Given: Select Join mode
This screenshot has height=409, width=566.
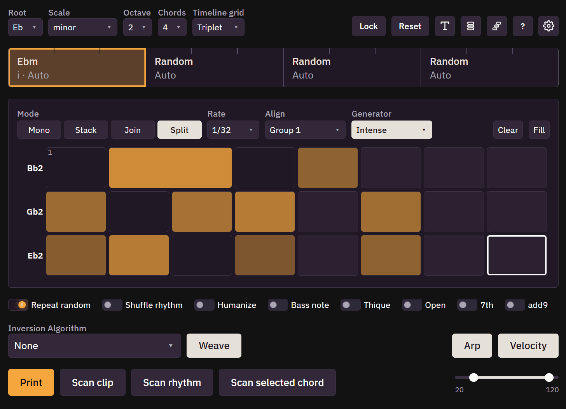Looking at the screenshot, I should point(133,130).
